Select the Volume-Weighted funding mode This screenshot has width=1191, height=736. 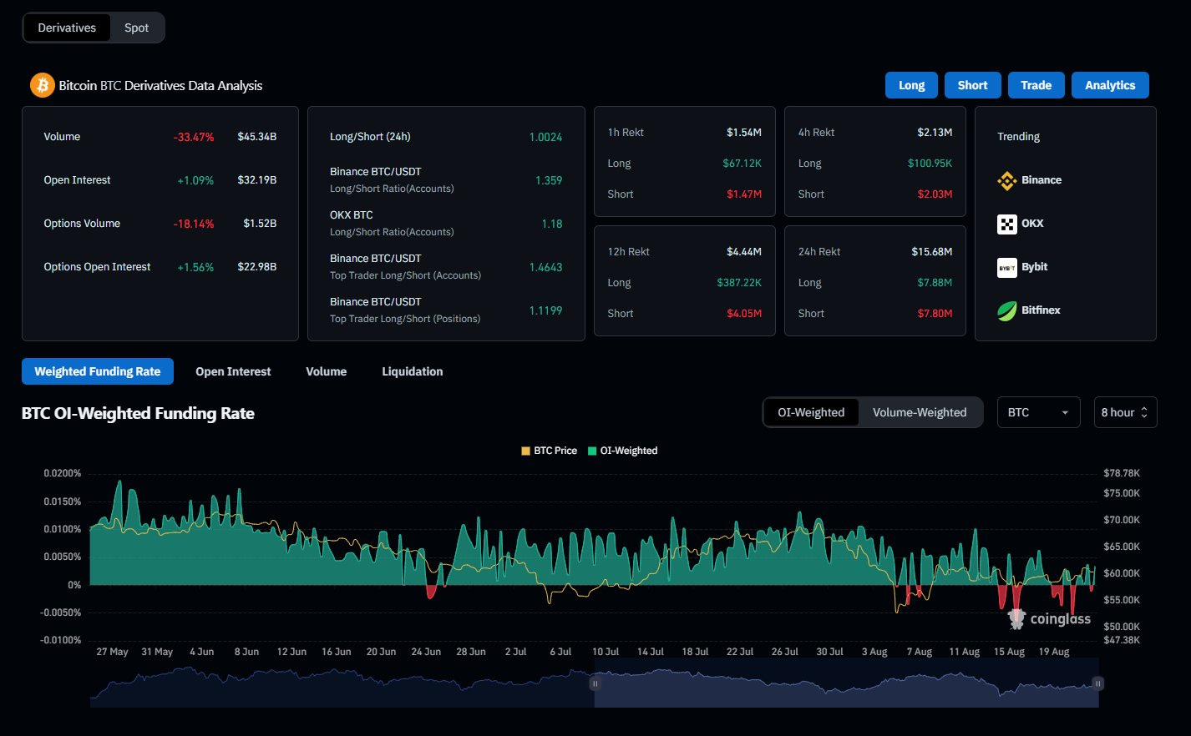click(x=920, y=412)
